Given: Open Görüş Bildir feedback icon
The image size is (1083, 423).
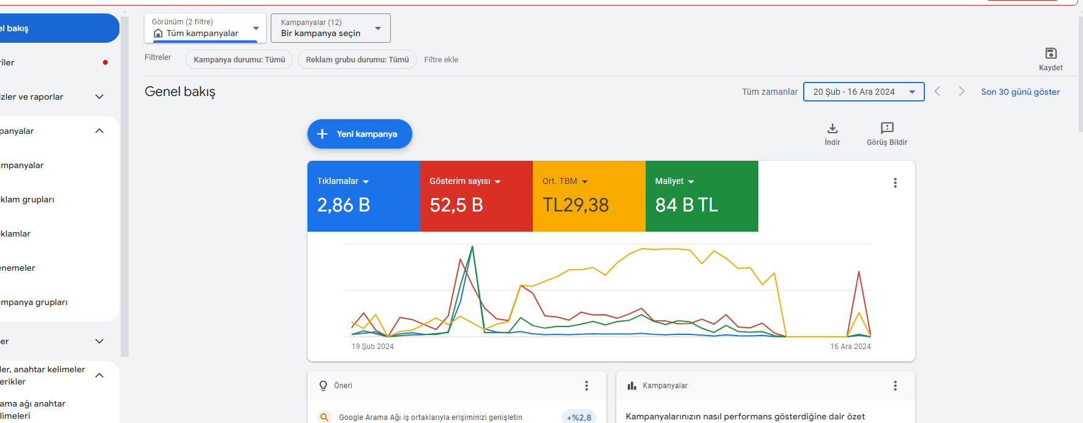Looking at the screenshot, I should (887, 128).
